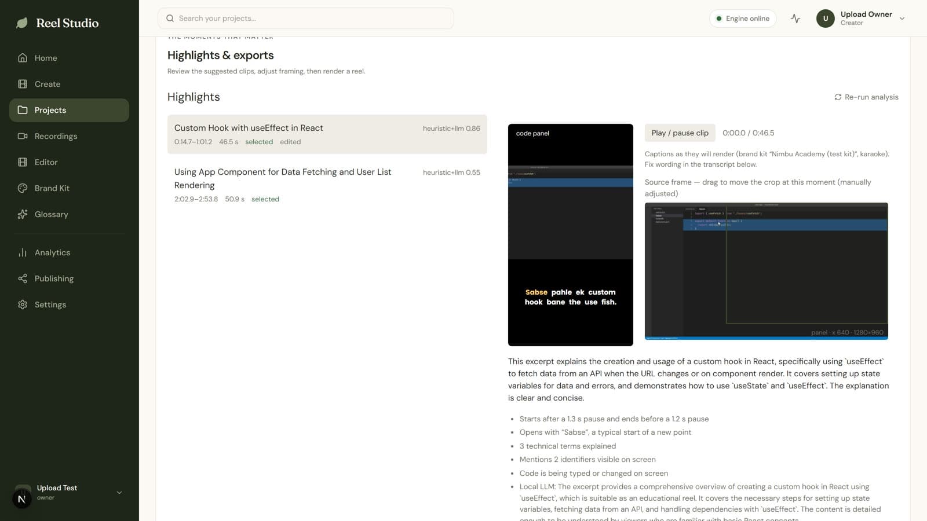Click the "0:14.7–1:01.2" time range
This screenshot has height=521, width=927.
[x=193, y=142]
